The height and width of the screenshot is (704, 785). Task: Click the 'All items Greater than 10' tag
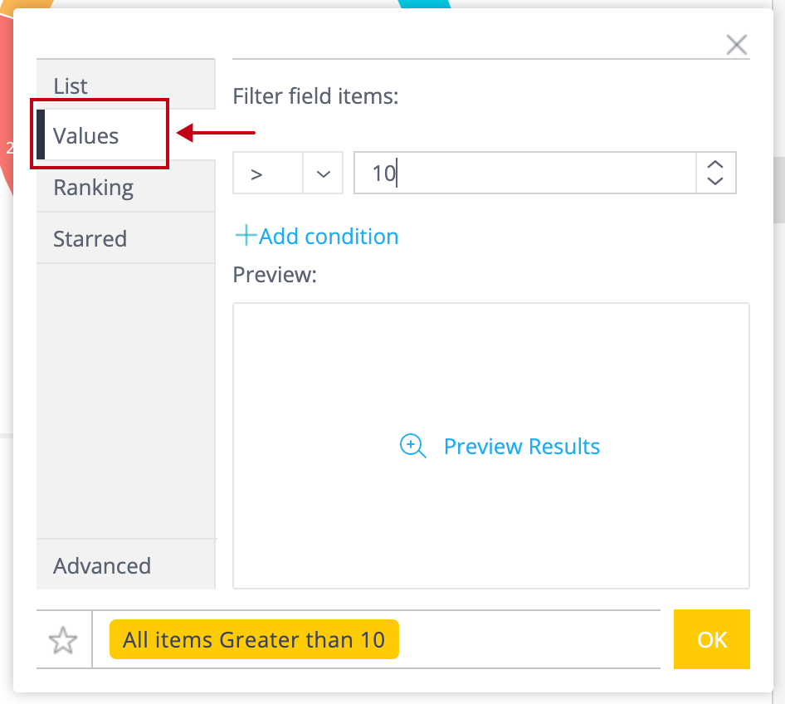point(254,639)
